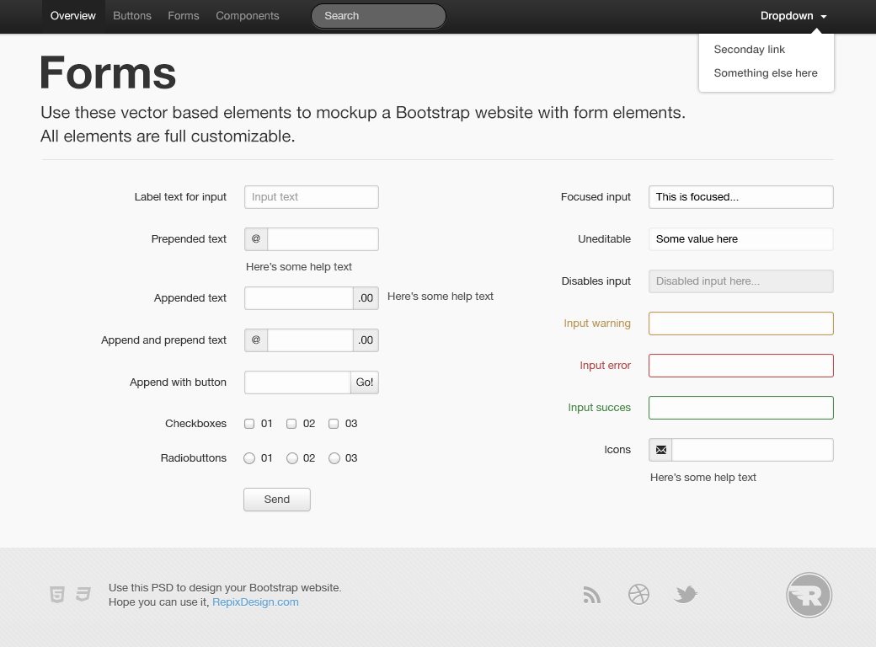Open the Components nav item
Image resolution: width=876 pixels, height=647 pixels.
tap(248, 16)
